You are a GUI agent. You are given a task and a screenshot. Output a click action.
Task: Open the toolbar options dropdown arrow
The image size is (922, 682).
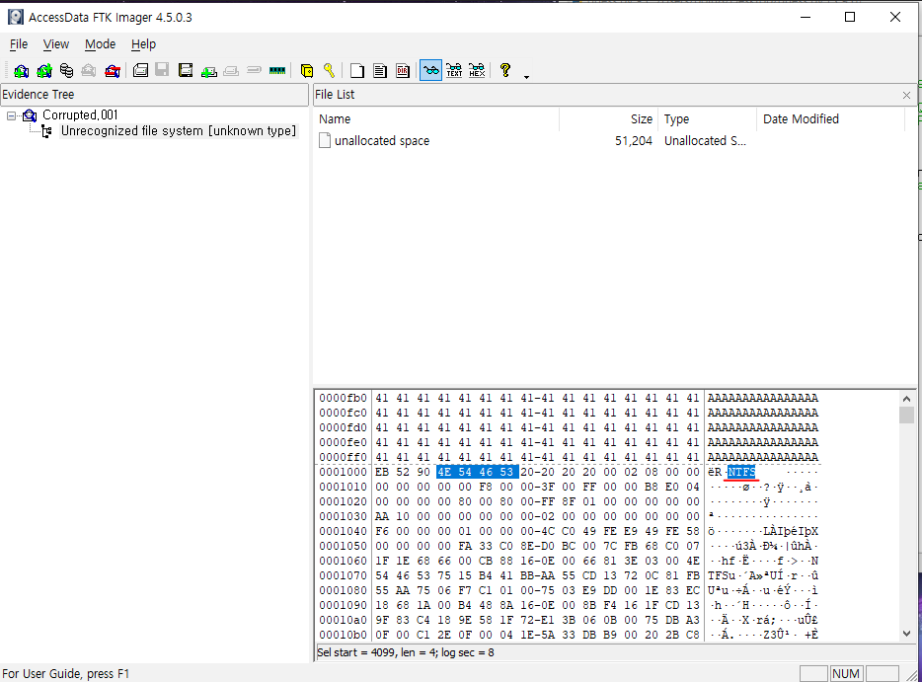[526, 77]
